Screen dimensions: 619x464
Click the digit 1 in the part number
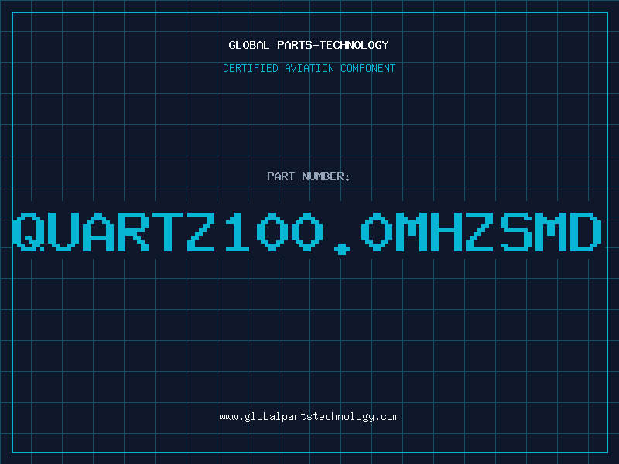(237, 231)
